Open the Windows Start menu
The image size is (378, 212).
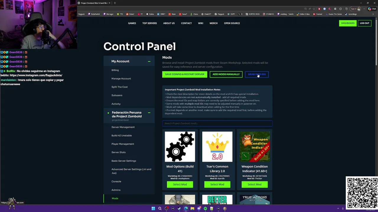(153, 208)
